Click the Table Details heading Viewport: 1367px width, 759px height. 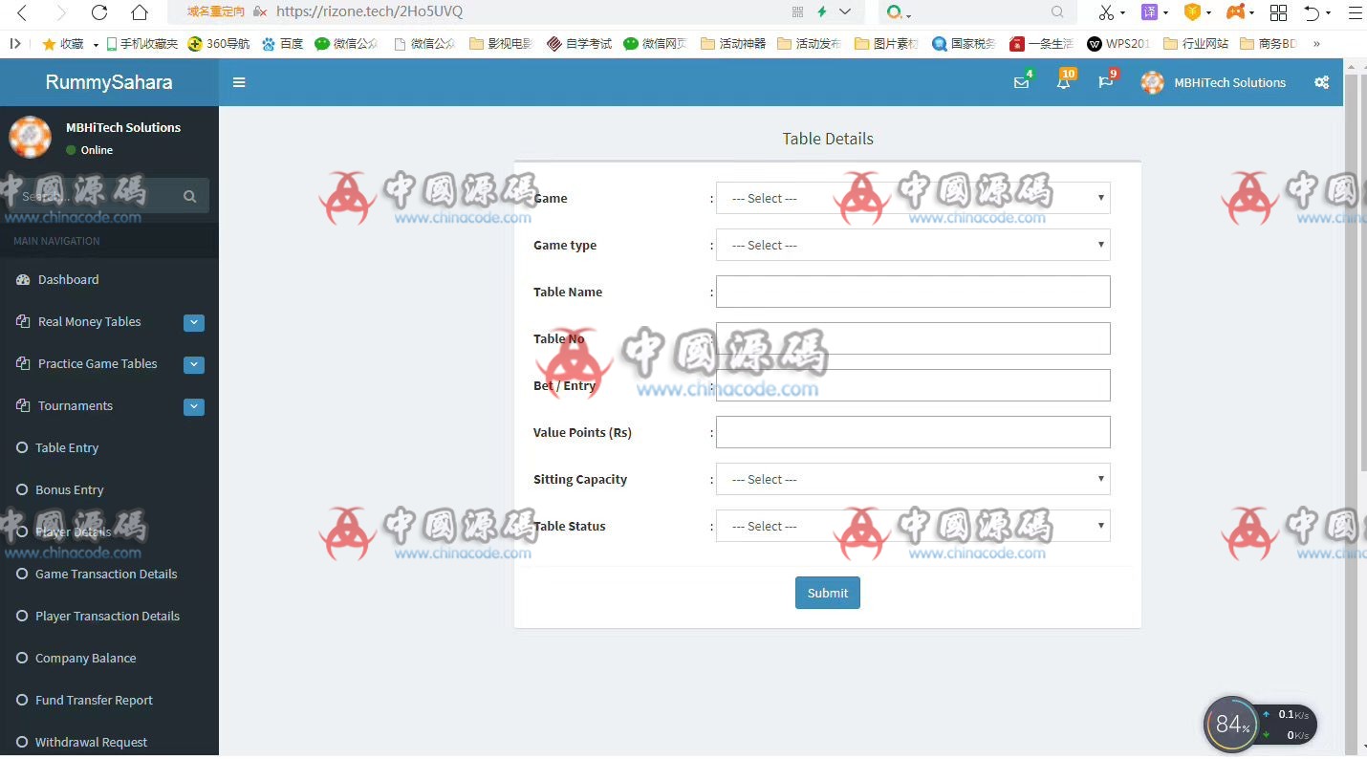828,139
